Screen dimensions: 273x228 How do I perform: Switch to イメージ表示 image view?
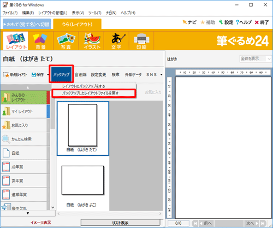pyautogui.click(x=40, y=223)
